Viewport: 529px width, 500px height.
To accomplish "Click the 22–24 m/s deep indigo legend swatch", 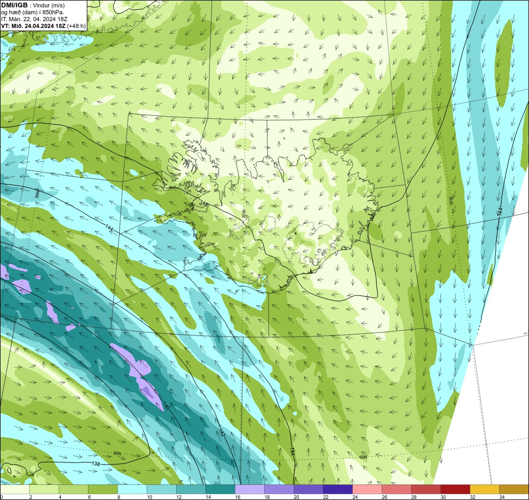I will click(x=338, y=489).
